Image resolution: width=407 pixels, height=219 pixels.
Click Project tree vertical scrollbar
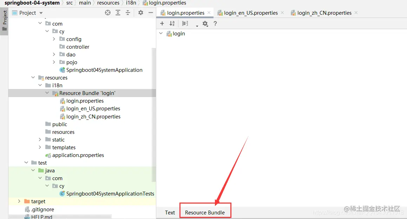pos(154,115)
